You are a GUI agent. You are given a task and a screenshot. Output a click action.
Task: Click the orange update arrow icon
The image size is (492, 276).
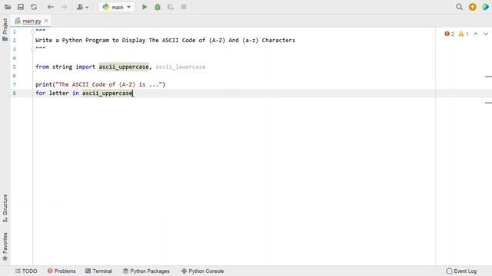472,7
